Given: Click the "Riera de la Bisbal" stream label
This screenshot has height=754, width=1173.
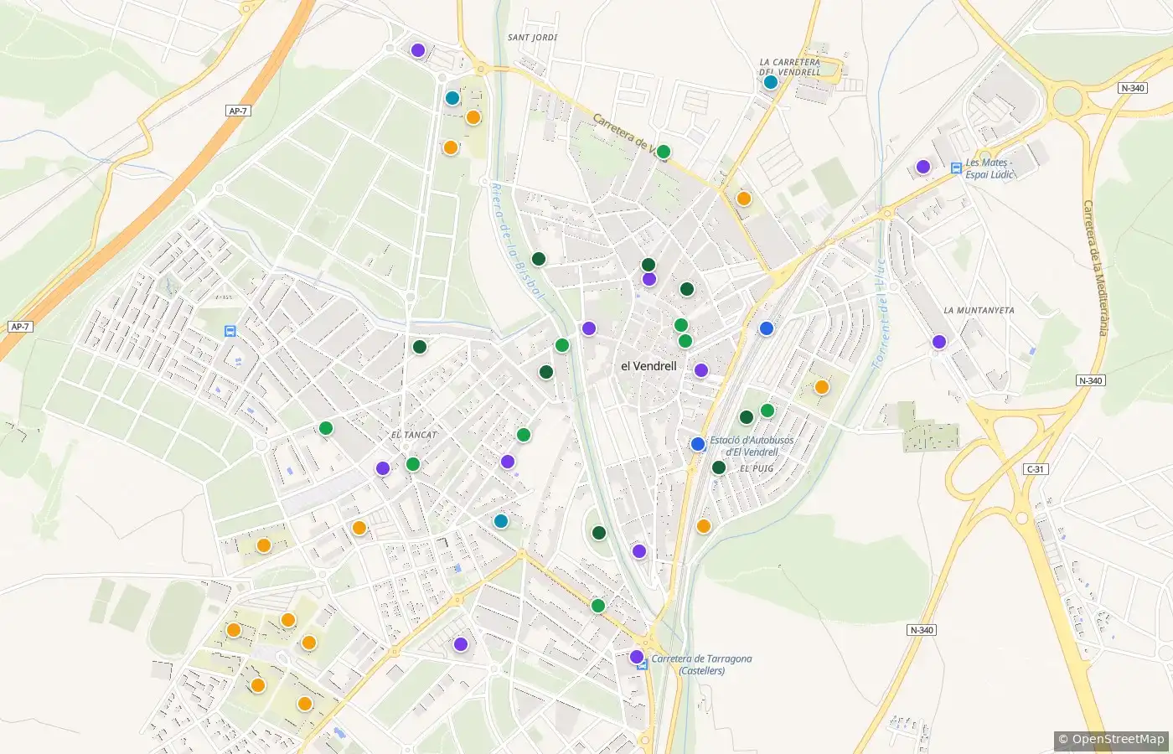Looking at the screenshot, I should point(518,241).
